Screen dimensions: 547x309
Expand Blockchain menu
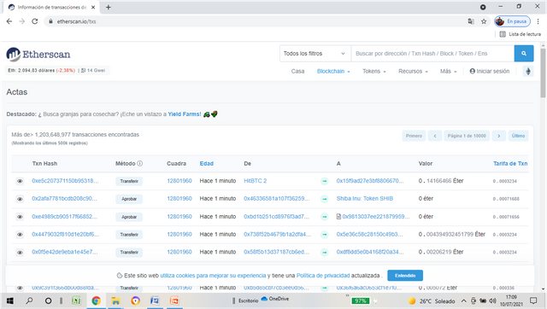pyautogui.click(x=333, y=71)
